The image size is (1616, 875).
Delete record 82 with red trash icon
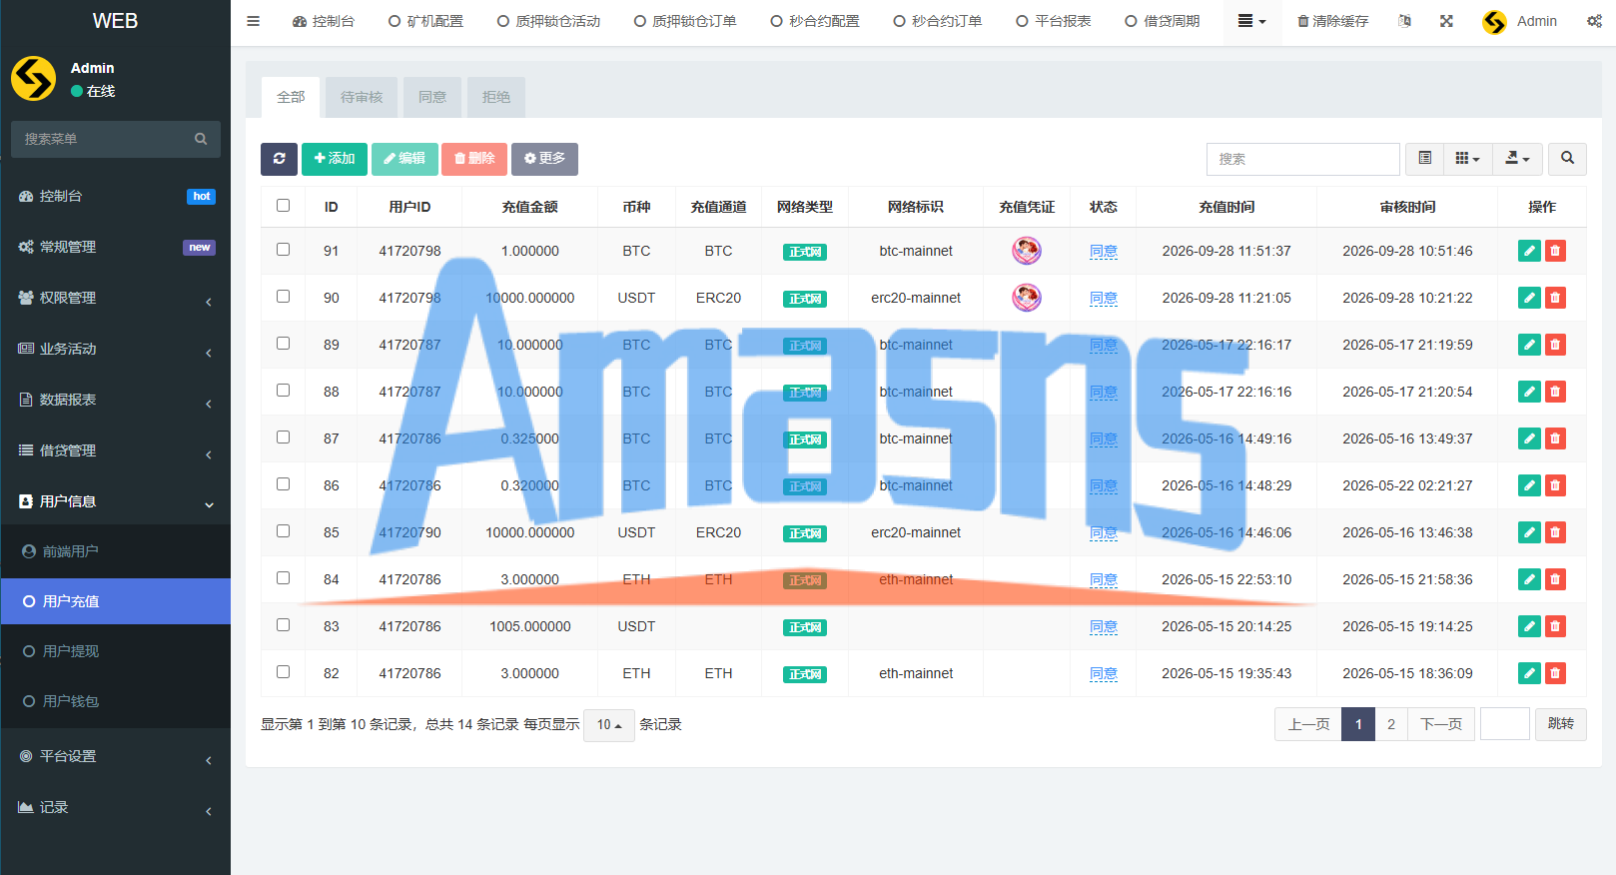tap(1555, 673)
